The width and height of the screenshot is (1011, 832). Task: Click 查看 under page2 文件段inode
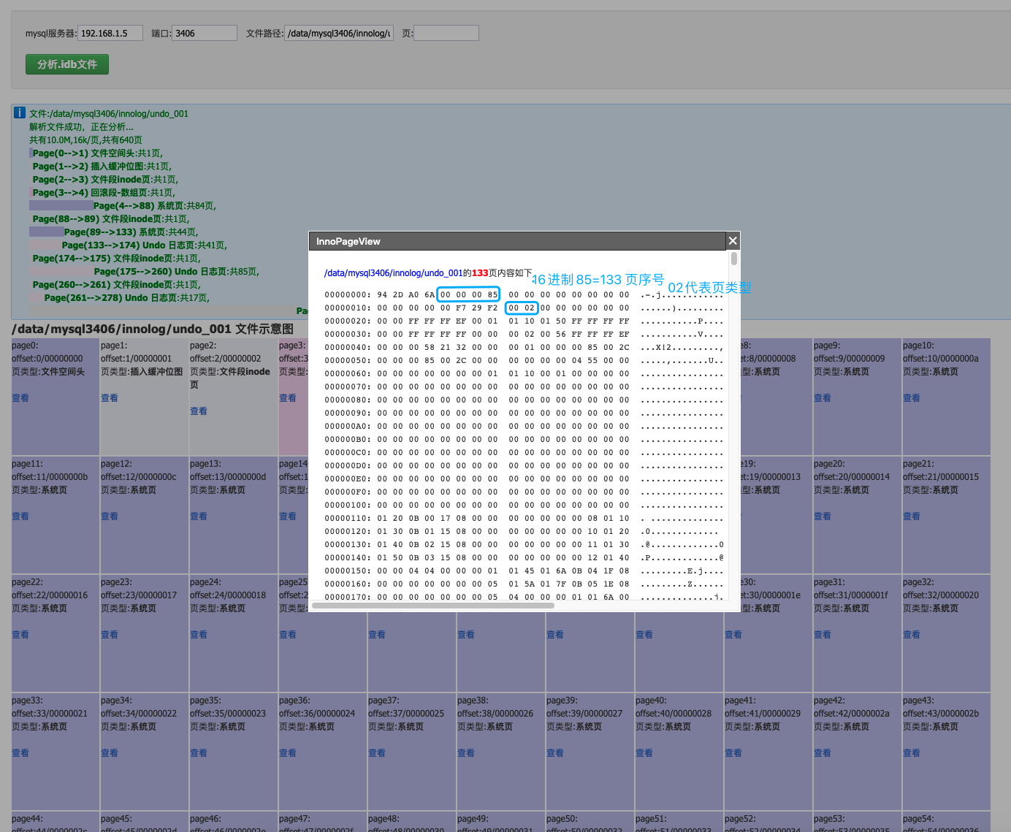pyautogui.click(x=199, y=411)
